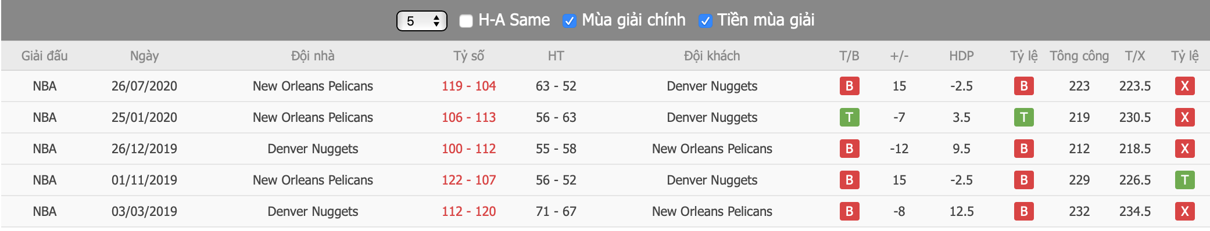Click the red X badge for 25/01/2020 row
The width and height of the screenshot is (1210, 231).
[1184, 117]
